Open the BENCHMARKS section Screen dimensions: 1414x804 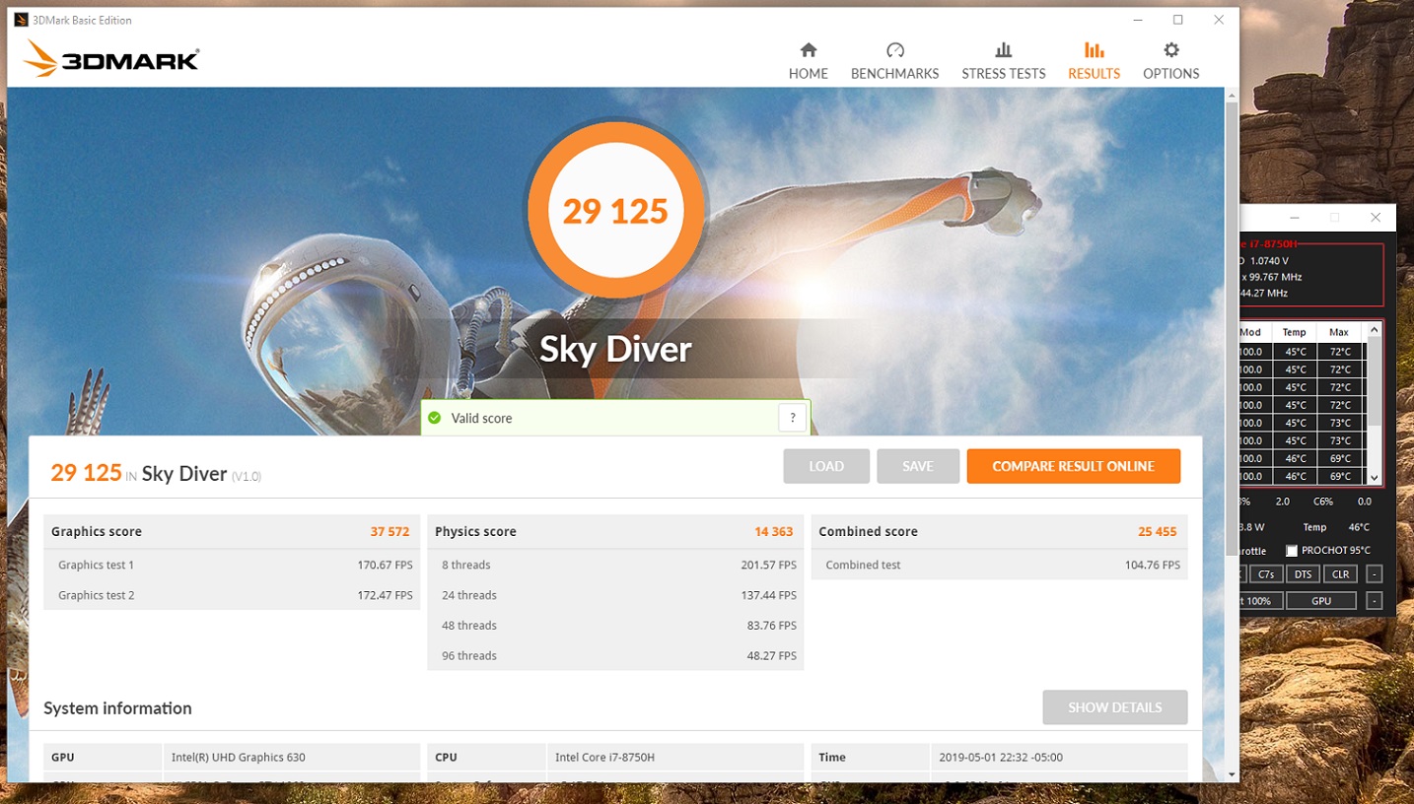coord(894,61)
